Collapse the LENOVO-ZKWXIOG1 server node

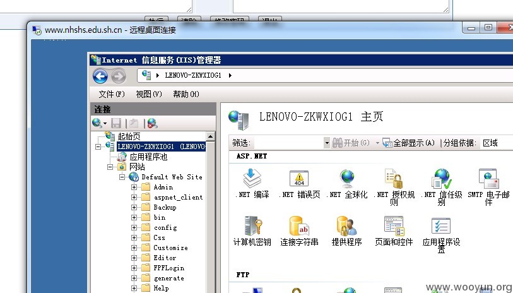[98, 146]
